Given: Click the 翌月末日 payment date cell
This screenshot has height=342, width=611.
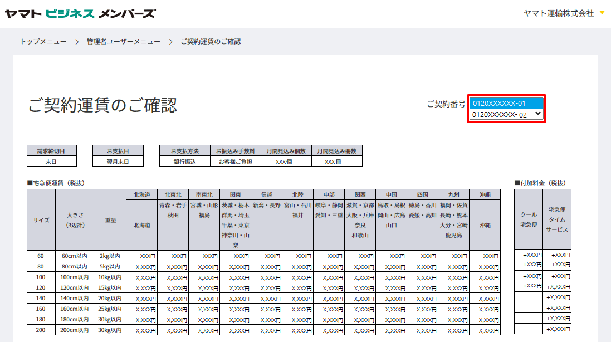Looking at the screenshot, I should (117, 162).
